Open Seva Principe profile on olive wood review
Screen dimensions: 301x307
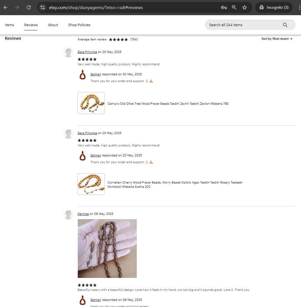[x=87, y=52]
